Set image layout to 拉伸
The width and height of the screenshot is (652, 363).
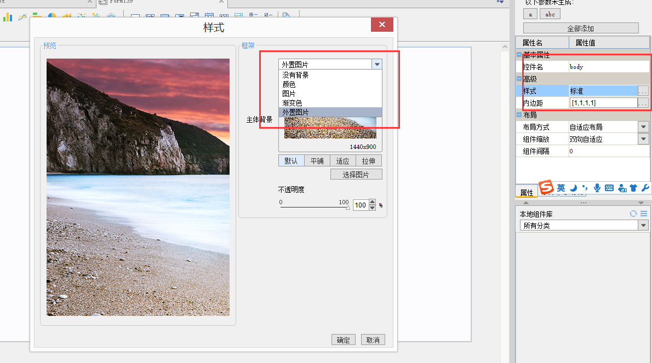point(369,161)
